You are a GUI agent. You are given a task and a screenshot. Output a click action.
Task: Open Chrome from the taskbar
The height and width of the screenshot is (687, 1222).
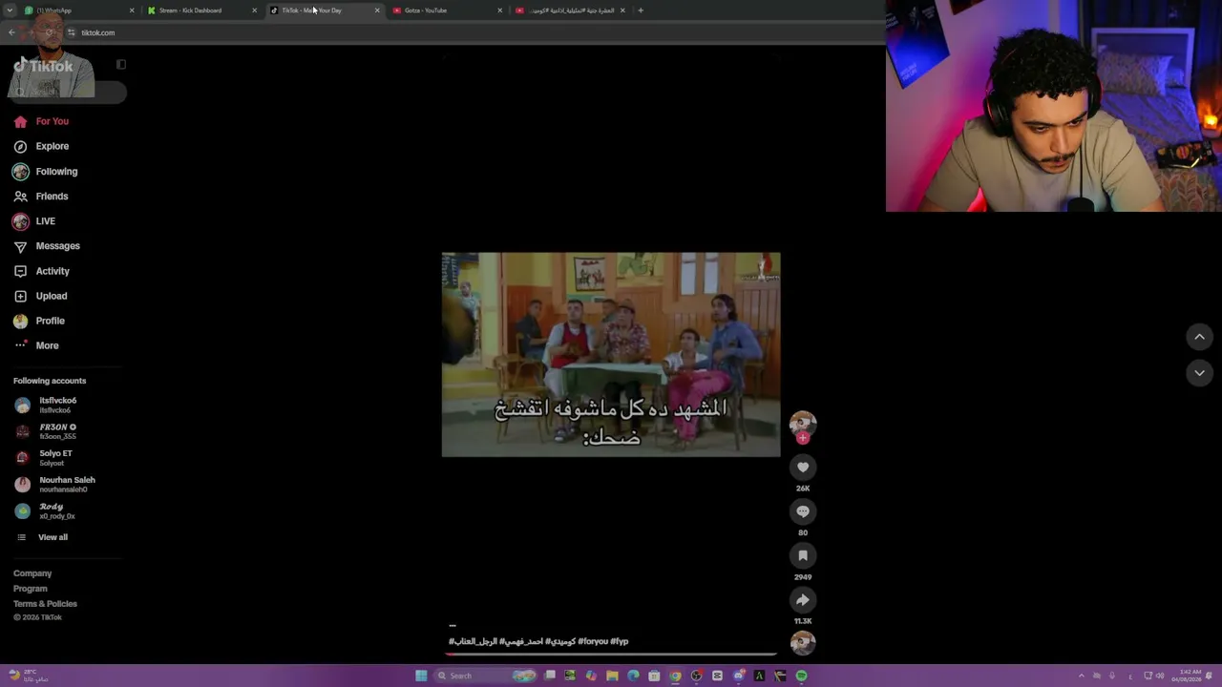pyautogui.click(x=675, y=676)
